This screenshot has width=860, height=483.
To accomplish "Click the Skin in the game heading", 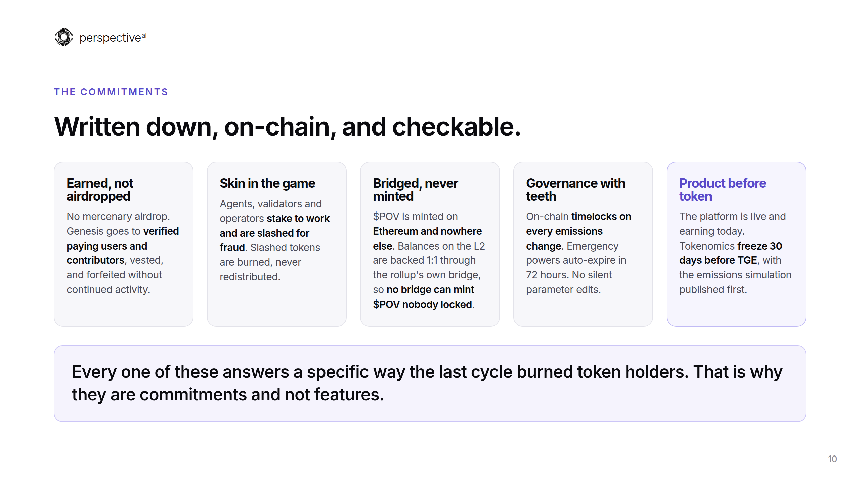I will [267, 183].
